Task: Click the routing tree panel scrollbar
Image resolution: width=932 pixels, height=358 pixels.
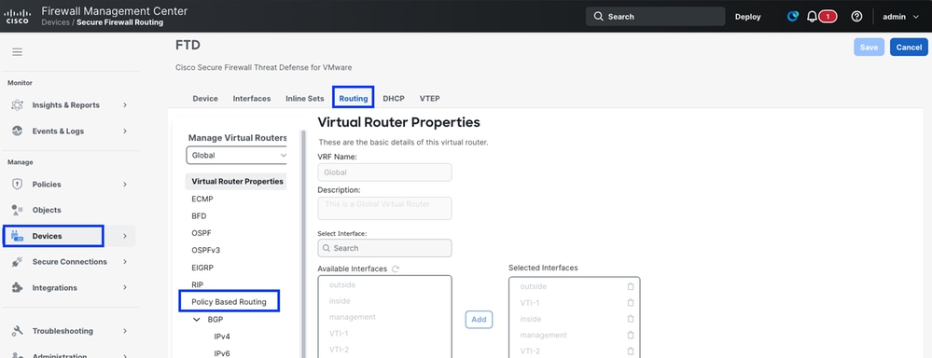Action: pos(303,243)
